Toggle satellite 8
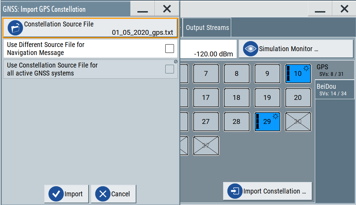Viewport: 356px width, 205px height. pos(236,74)
